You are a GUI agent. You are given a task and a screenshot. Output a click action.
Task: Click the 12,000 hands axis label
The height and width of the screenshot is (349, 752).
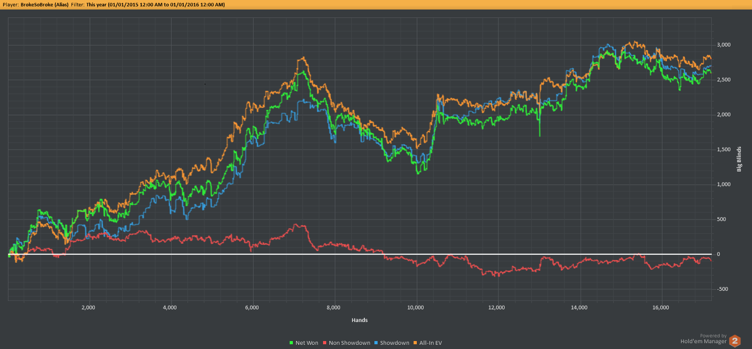pos(497,307)
